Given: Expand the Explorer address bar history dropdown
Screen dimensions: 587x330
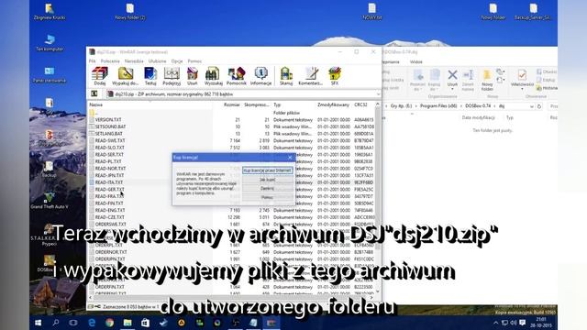Looking at the screenshot, I should (532, 106).
